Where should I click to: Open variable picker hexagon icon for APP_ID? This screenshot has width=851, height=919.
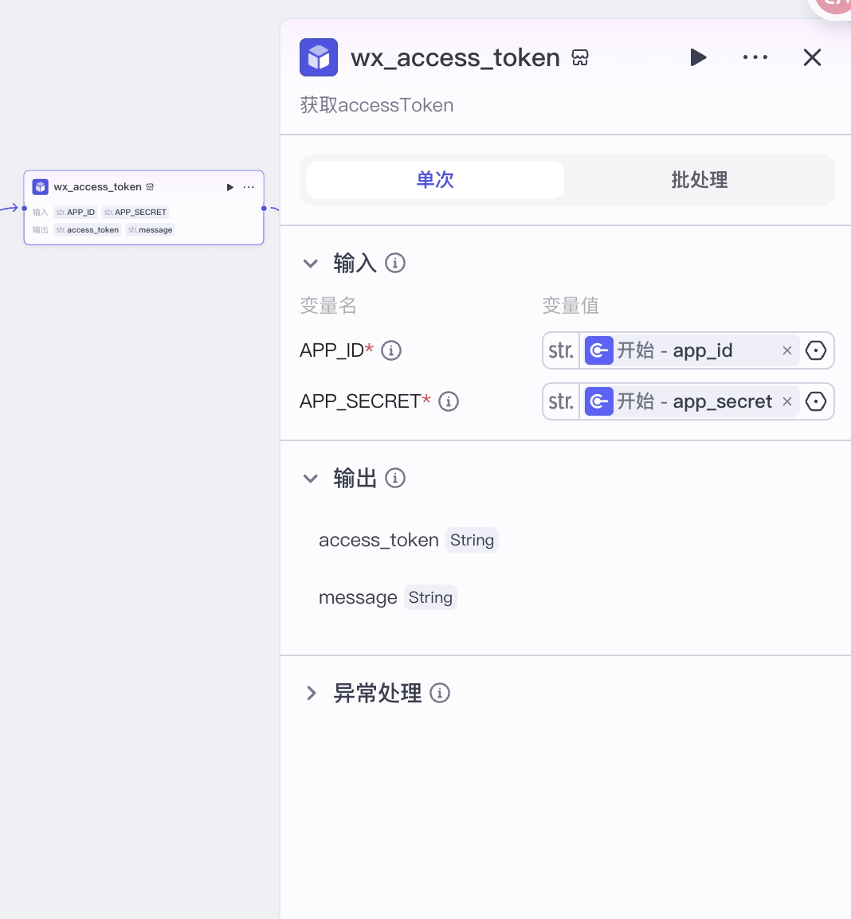point(816,350)
